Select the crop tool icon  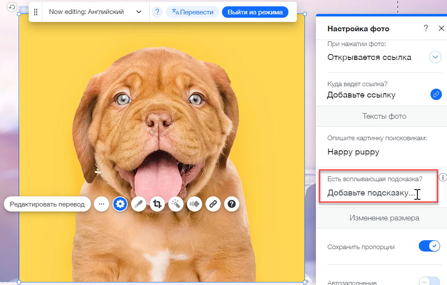point(157,204)
